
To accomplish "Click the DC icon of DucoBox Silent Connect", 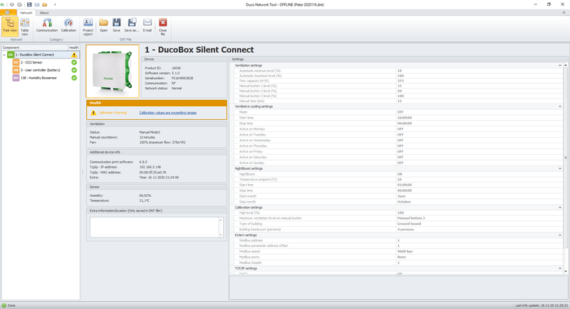I will click(11, 55).
